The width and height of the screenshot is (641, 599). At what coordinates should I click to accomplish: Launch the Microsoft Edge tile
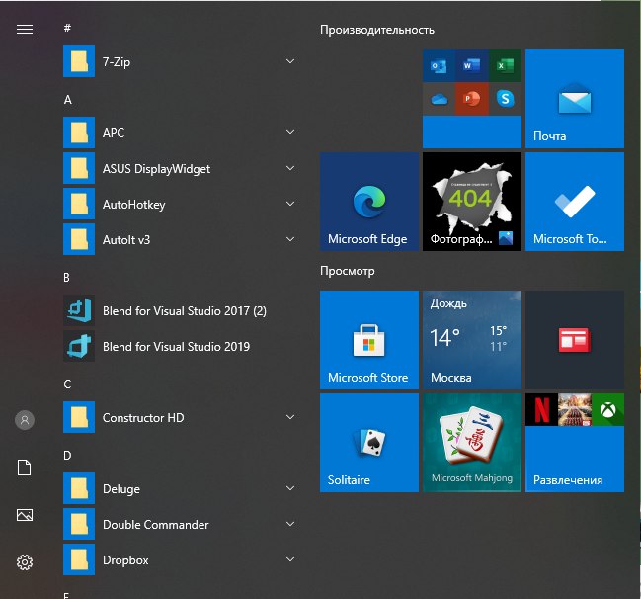click(369, 202)
